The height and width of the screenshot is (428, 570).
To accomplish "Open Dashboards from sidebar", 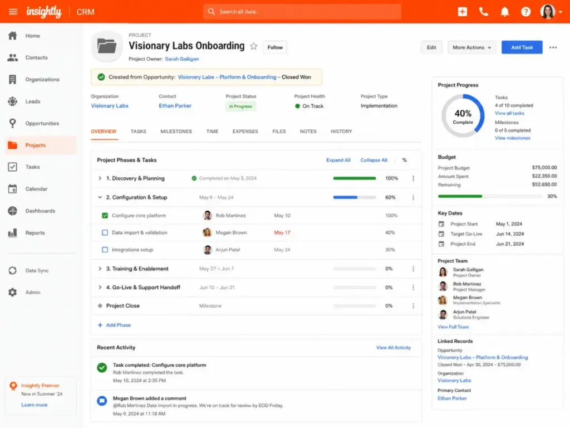I will point(41,211).
